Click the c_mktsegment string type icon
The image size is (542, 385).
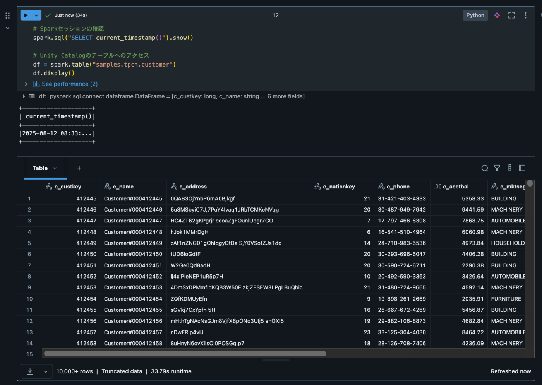[494, 187]
